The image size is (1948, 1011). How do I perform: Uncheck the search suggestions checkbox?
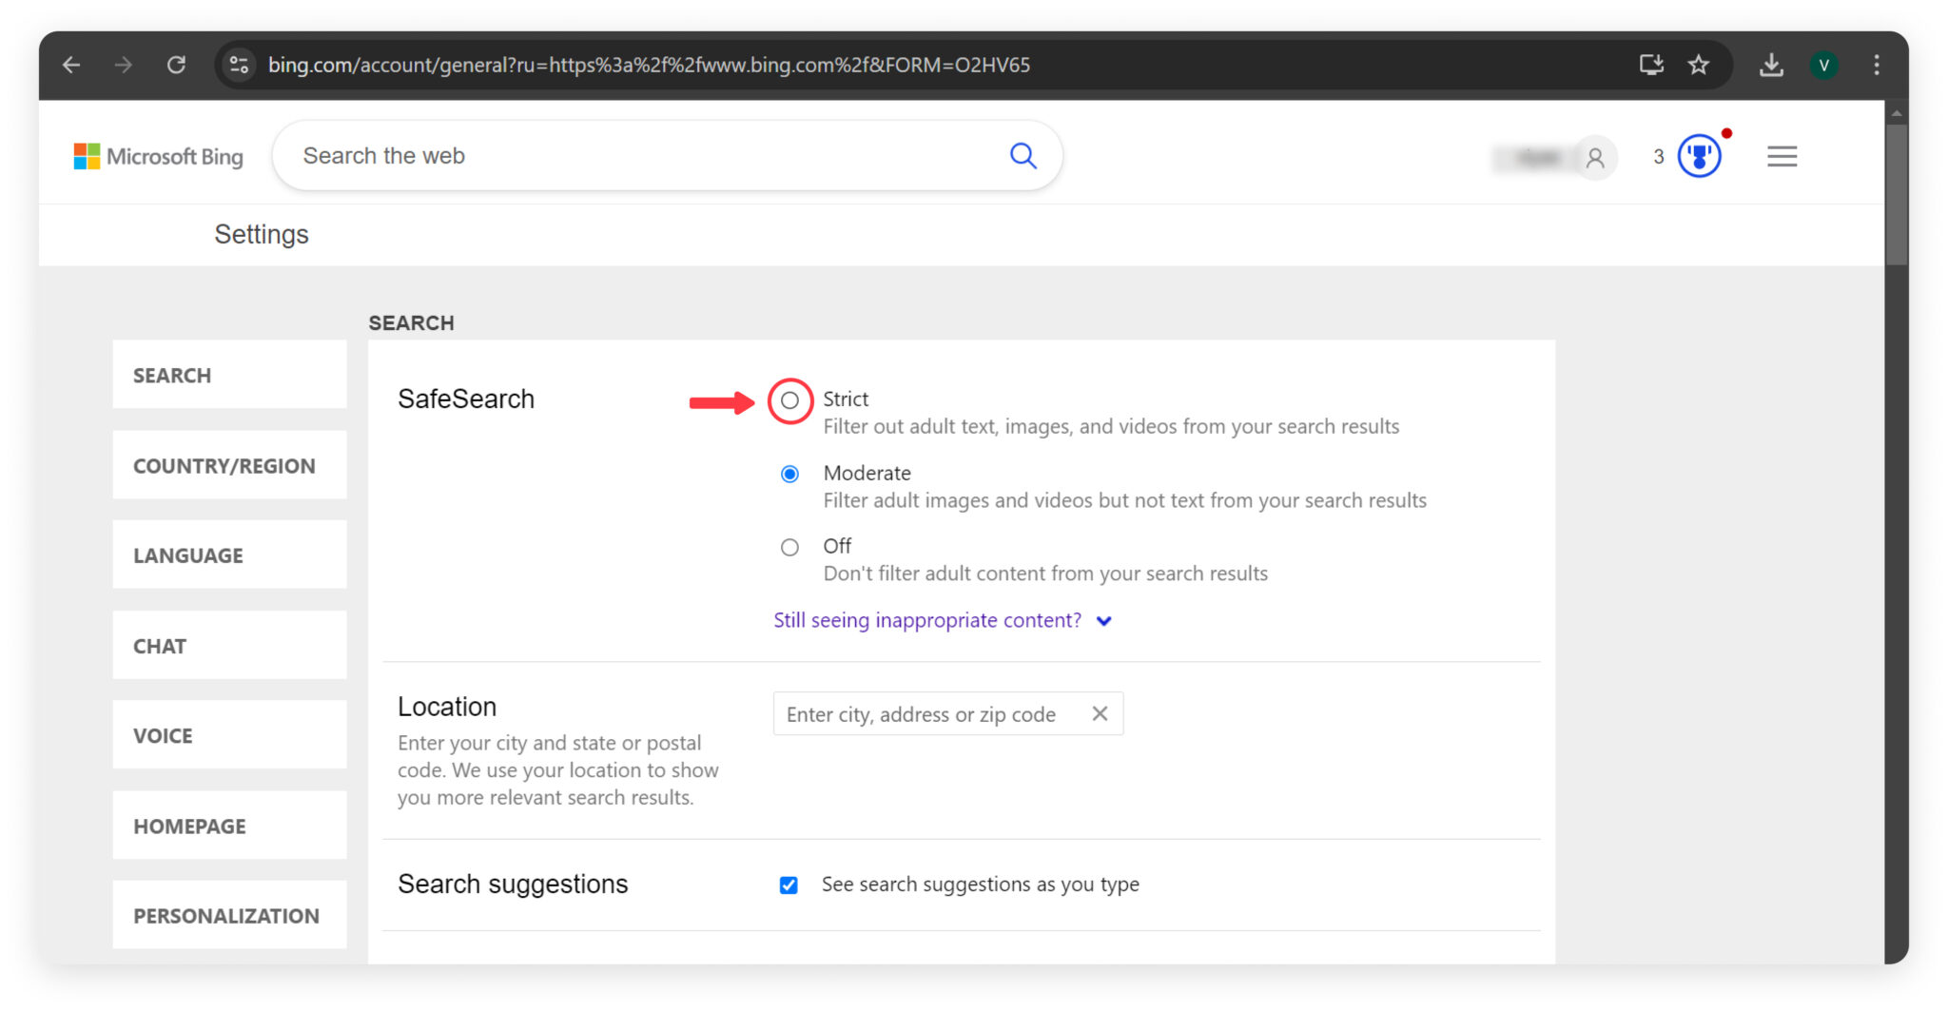[789, 885]
